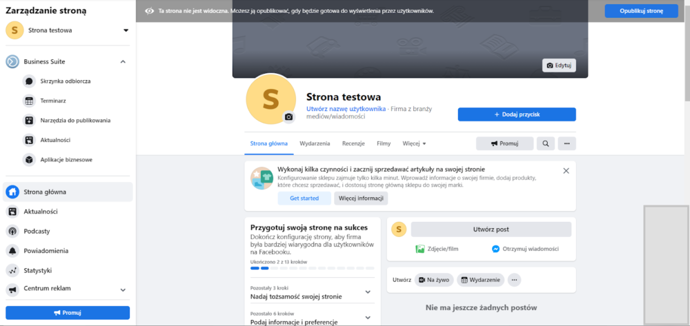Click the camera icon on profile picture
690x326 pixels.
288,117
